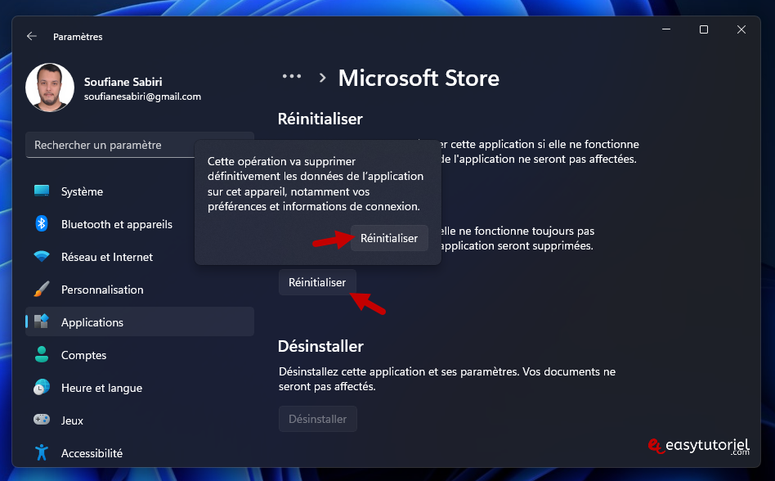The width and height of the screenshot is (775, 481).
Task: Click the Soufiane Sabiri profile picture
Action: pos(50,88)
